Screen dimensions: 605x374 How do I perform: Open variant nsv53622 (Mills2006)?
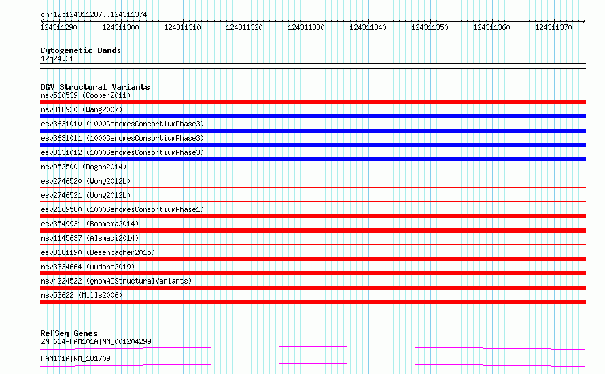point(82,295)
